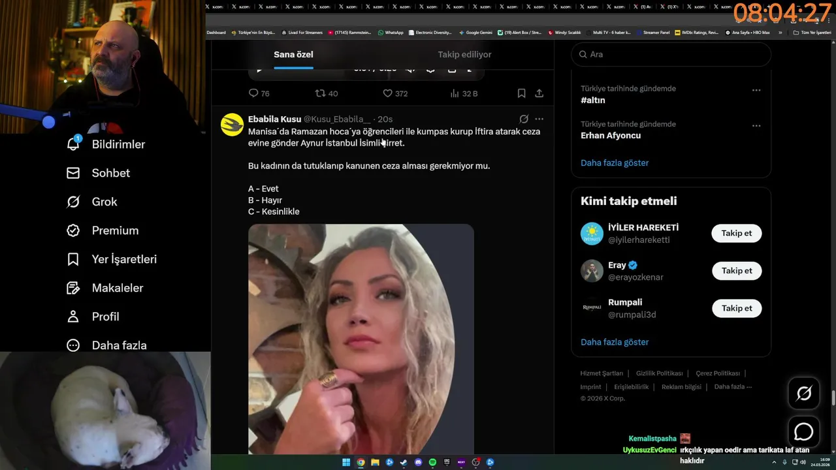This screenshot has height=470, width=836.
Task: Focus the Ara search field
Action: 671,54
